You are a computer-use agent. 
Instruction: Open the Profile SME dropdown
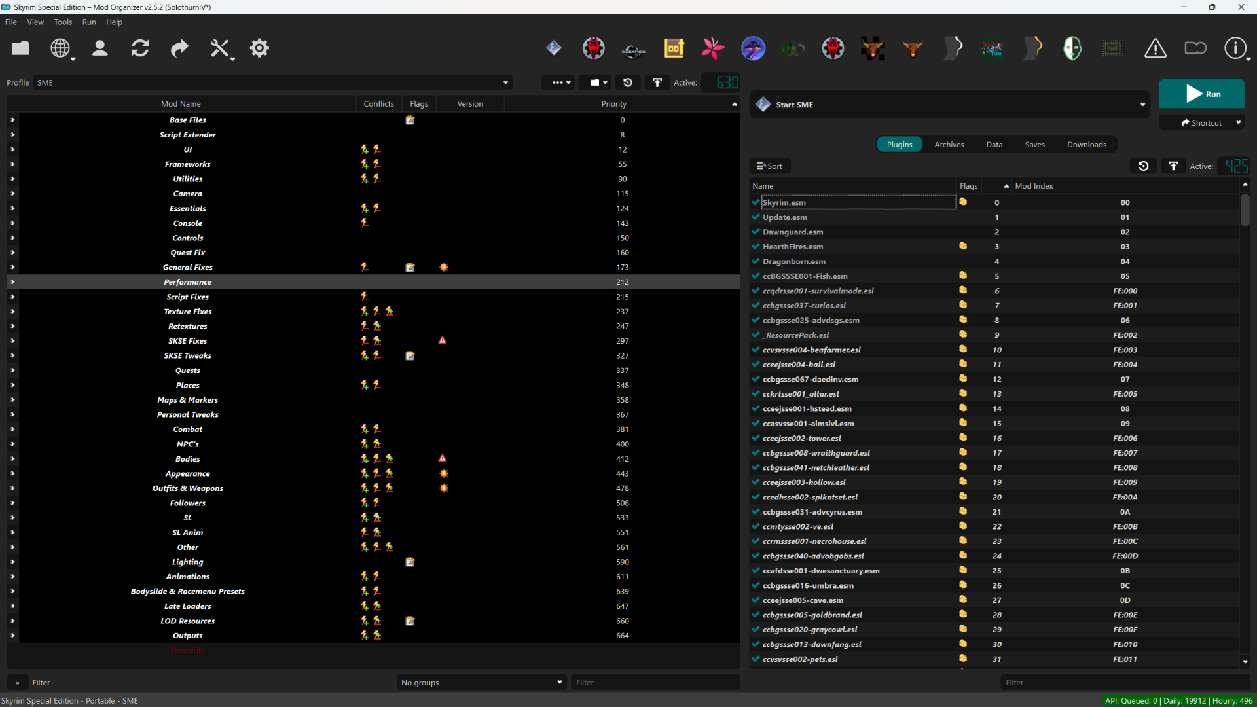click(273, 82)
